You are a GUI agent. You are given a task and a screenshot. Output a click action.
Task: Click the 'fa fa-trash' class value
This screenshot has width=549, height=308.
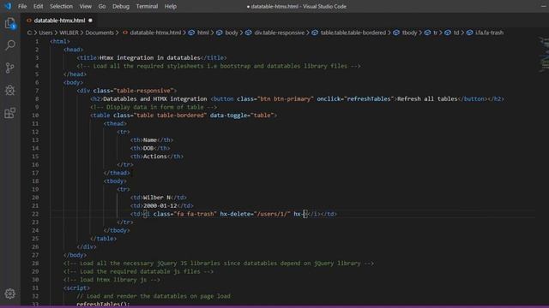pos(196,214)
